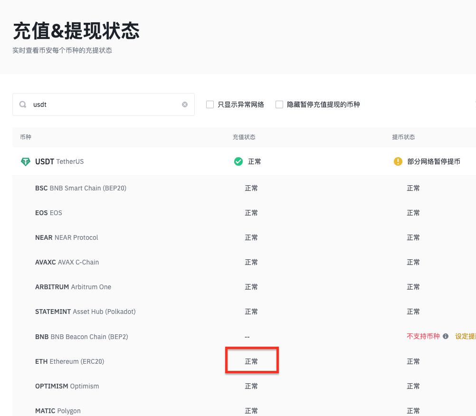476x416 pixels.
Task: Click red 不支持币种 text
Action: (x=423, y=336)
